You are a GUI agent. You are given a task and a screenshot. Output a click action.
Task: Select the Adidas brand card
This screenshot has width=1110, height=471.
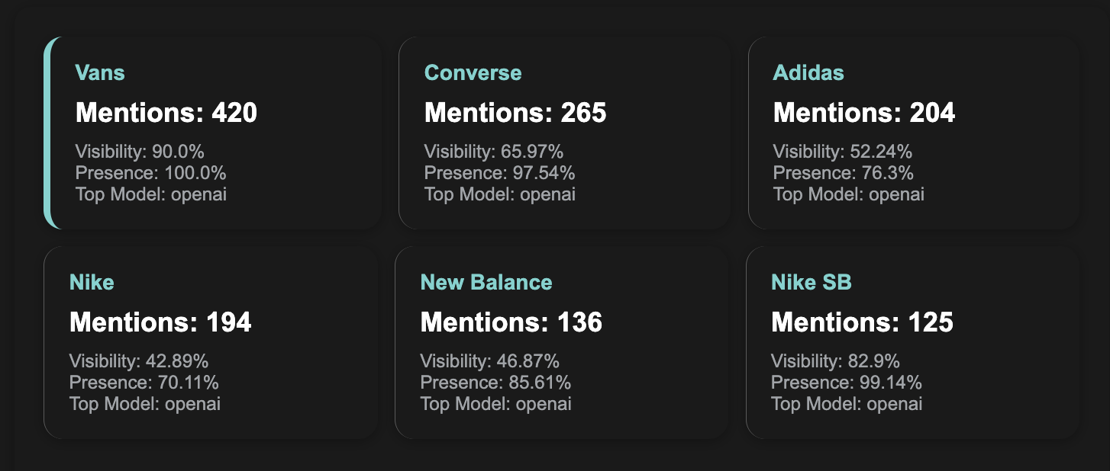[x=914, y=133]
